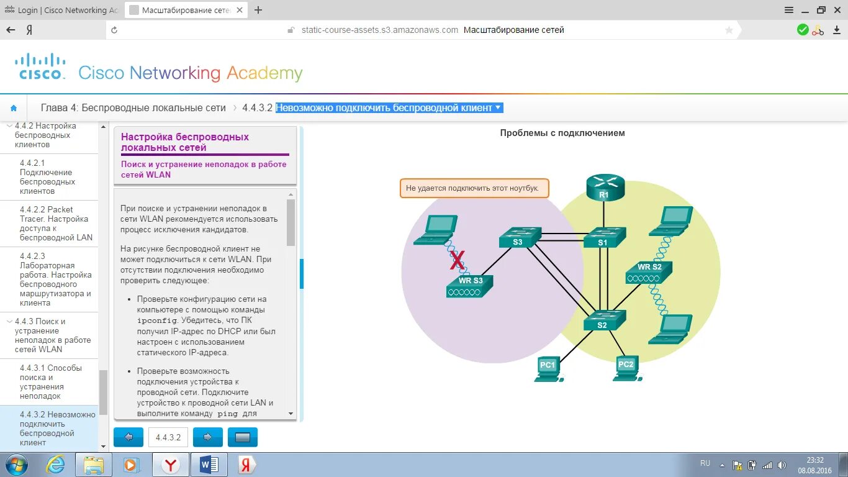848x477 pixels.
Task: Toggle fullscreen media view button
Action: tap(243, 437)
